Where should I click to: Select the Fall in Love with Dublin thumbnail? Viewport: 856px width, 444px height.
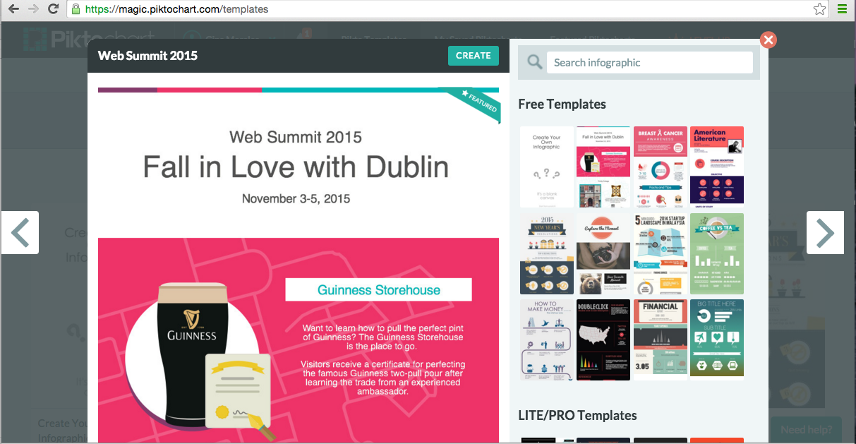pos(603,167)
